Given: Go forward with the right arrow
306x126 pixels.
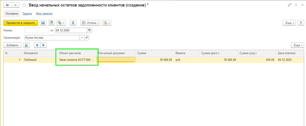Looking at the screenshot, I should point(15,5).
